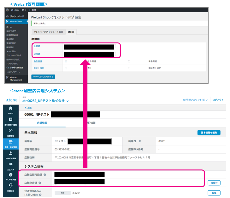Open the comments bubble icon in admin bar
This screenshot has width=230, height=198.
[23, 10]
